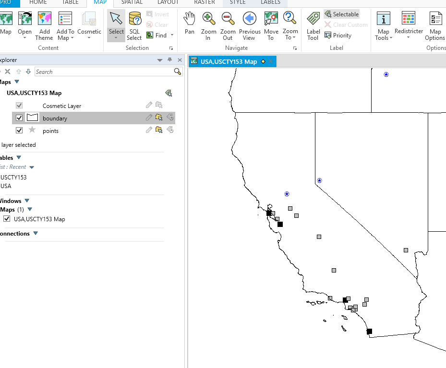Go back to Previous View
Image resolution: width=446 pixels, height=368 pixels.
coord(250,19)
